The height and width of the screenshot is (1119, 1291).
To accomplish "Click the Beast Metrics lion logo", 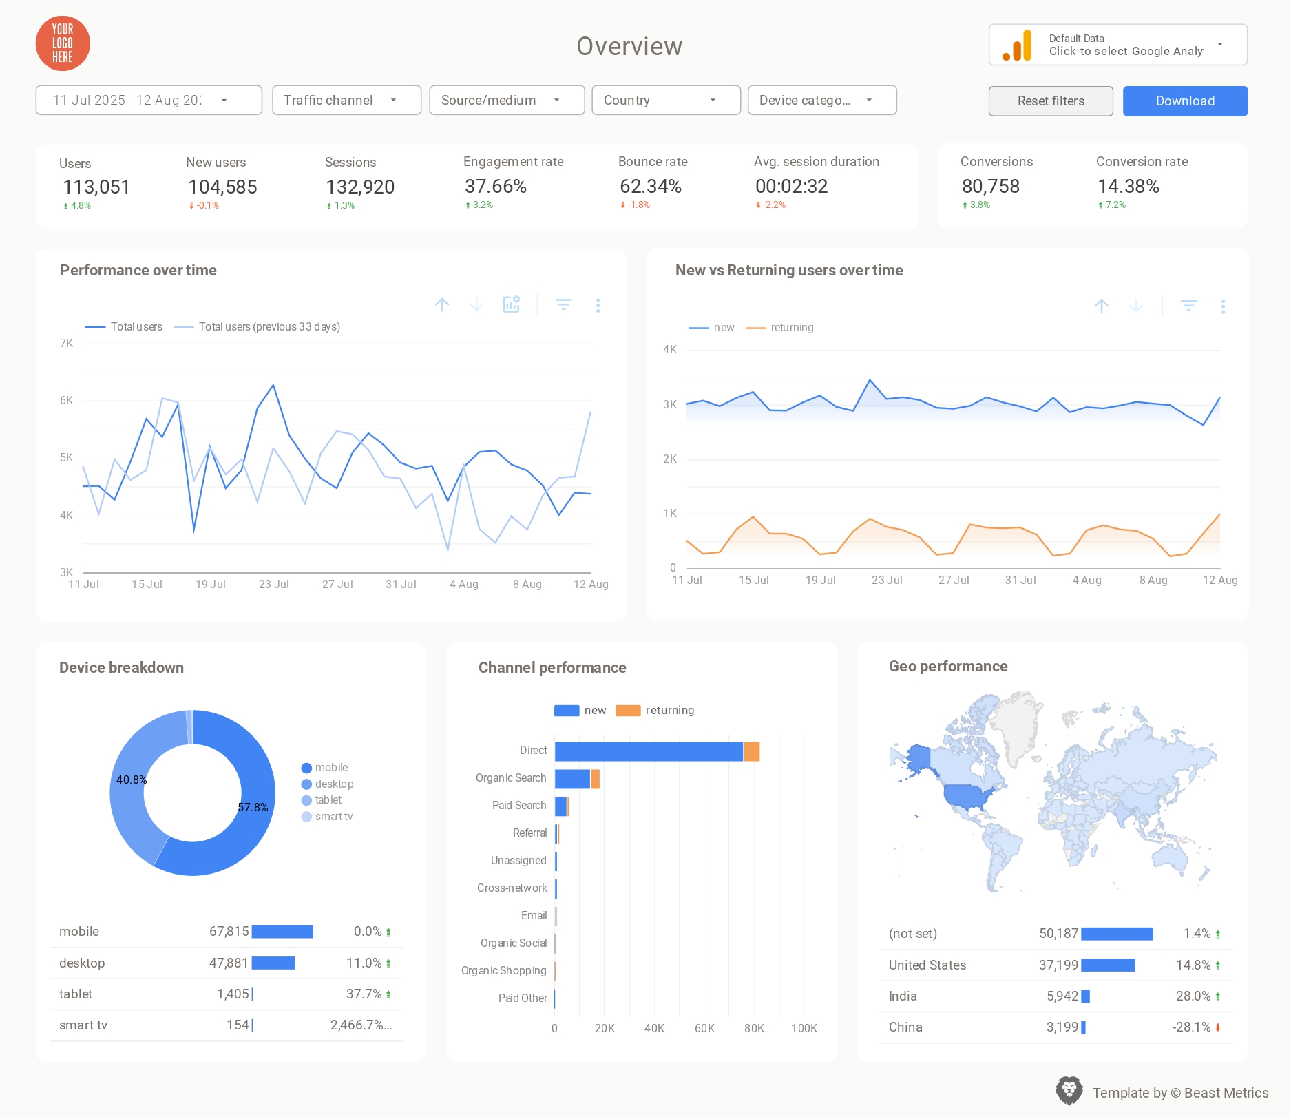I will click(1069, 1091).
